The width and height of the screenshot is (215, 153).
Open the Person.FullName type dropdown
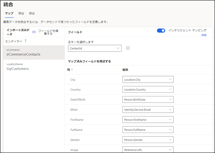coord(148,130)
